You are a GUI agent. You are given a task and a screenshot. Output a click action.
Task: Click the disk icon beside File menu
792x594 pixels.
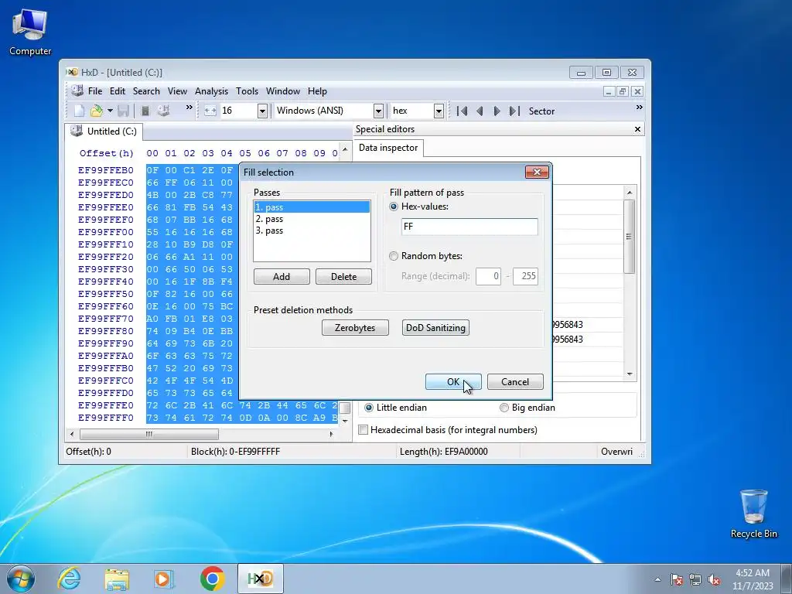pos(77,91)
